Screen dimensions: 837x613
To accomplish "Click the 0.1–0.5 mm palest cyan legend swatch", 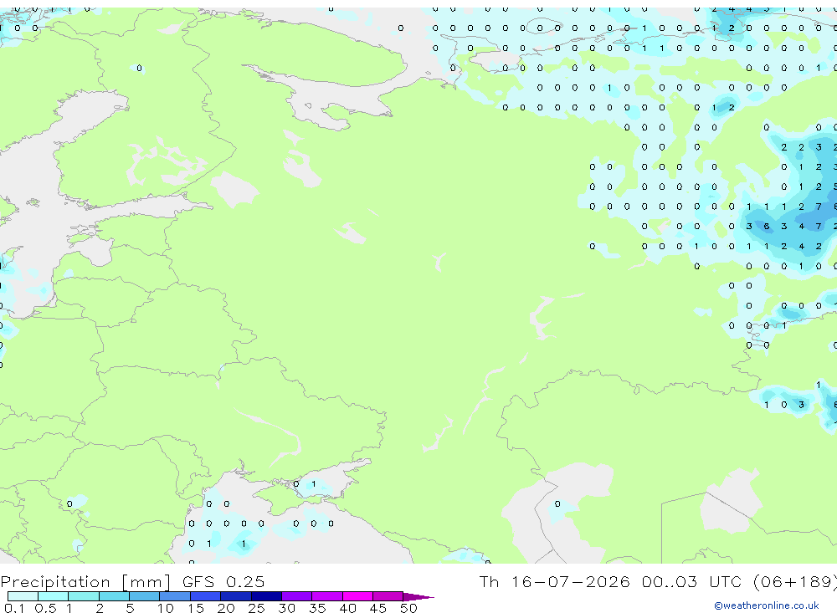I will 23,596.
